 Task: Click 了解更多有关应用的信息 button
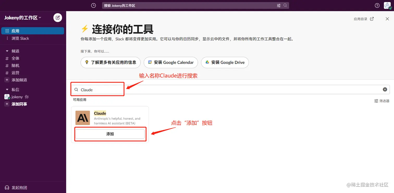(110, 63)
